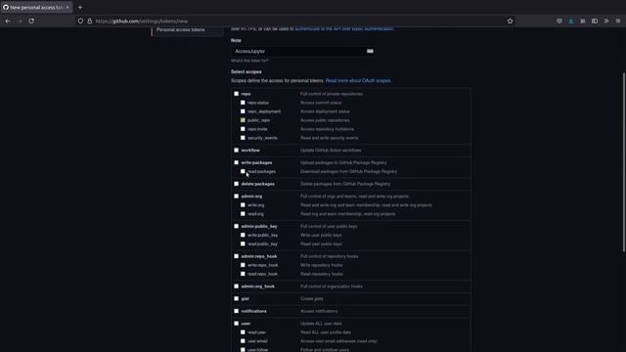Open Personal access tokens in sidebar
626x352 pixels.
(180, 30)
